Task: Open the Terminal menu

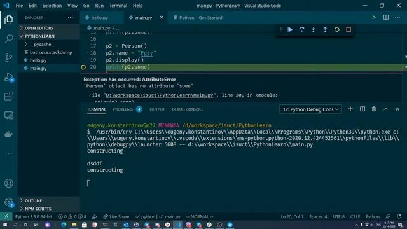Action: (x=118, y=6)
